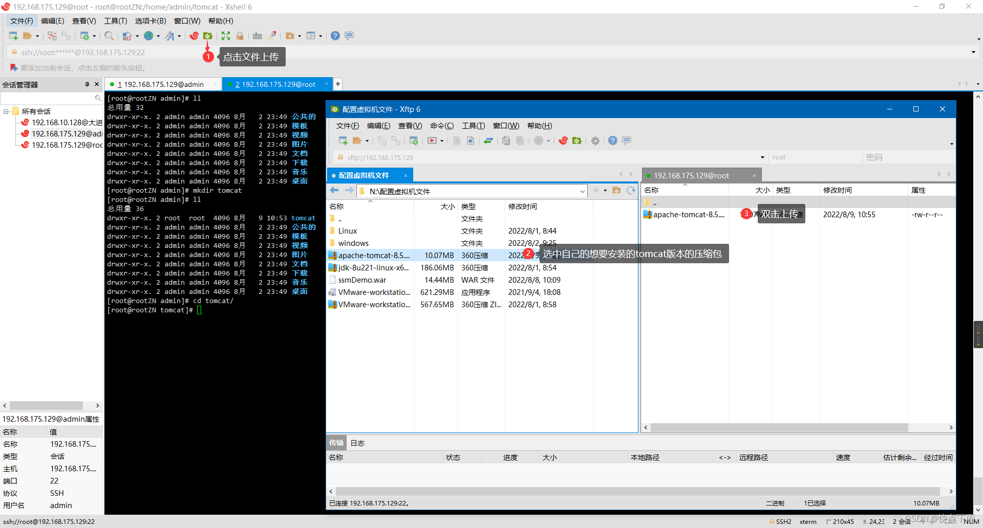
Task: Click the Session Manager search box
Action: [x=51, y=98]
